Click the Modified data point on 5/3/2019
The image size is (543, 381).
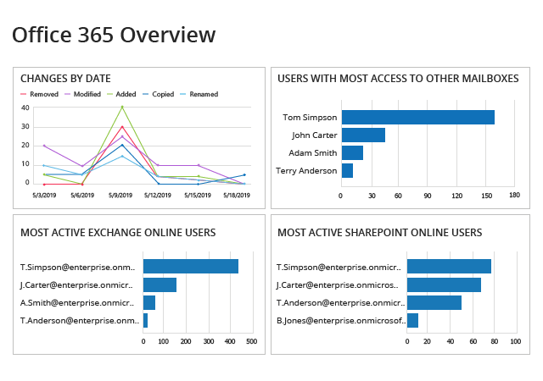[44, 146]
